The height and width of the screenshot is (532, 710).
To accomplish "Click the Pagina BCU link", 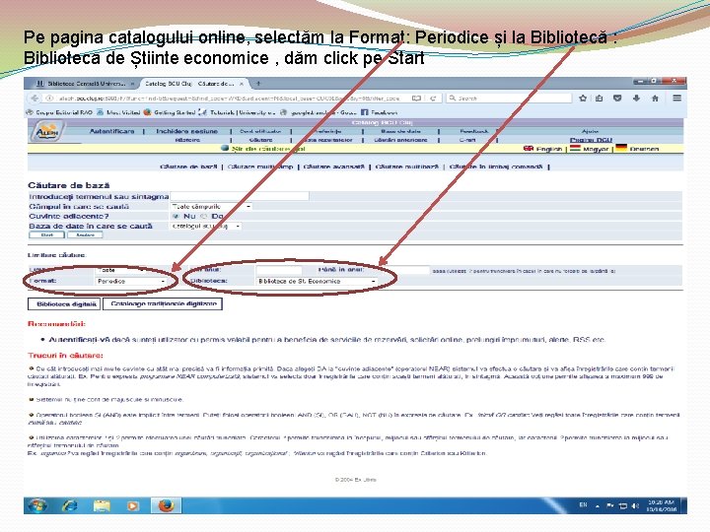I will click(x=591, y=140).
